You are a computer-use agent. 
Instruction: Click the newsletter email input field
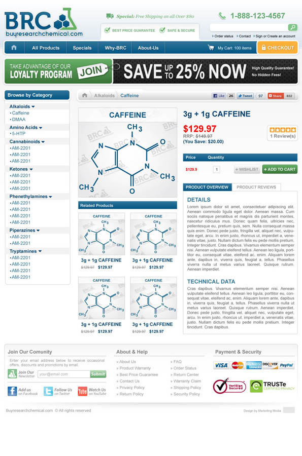click(64, 374)
